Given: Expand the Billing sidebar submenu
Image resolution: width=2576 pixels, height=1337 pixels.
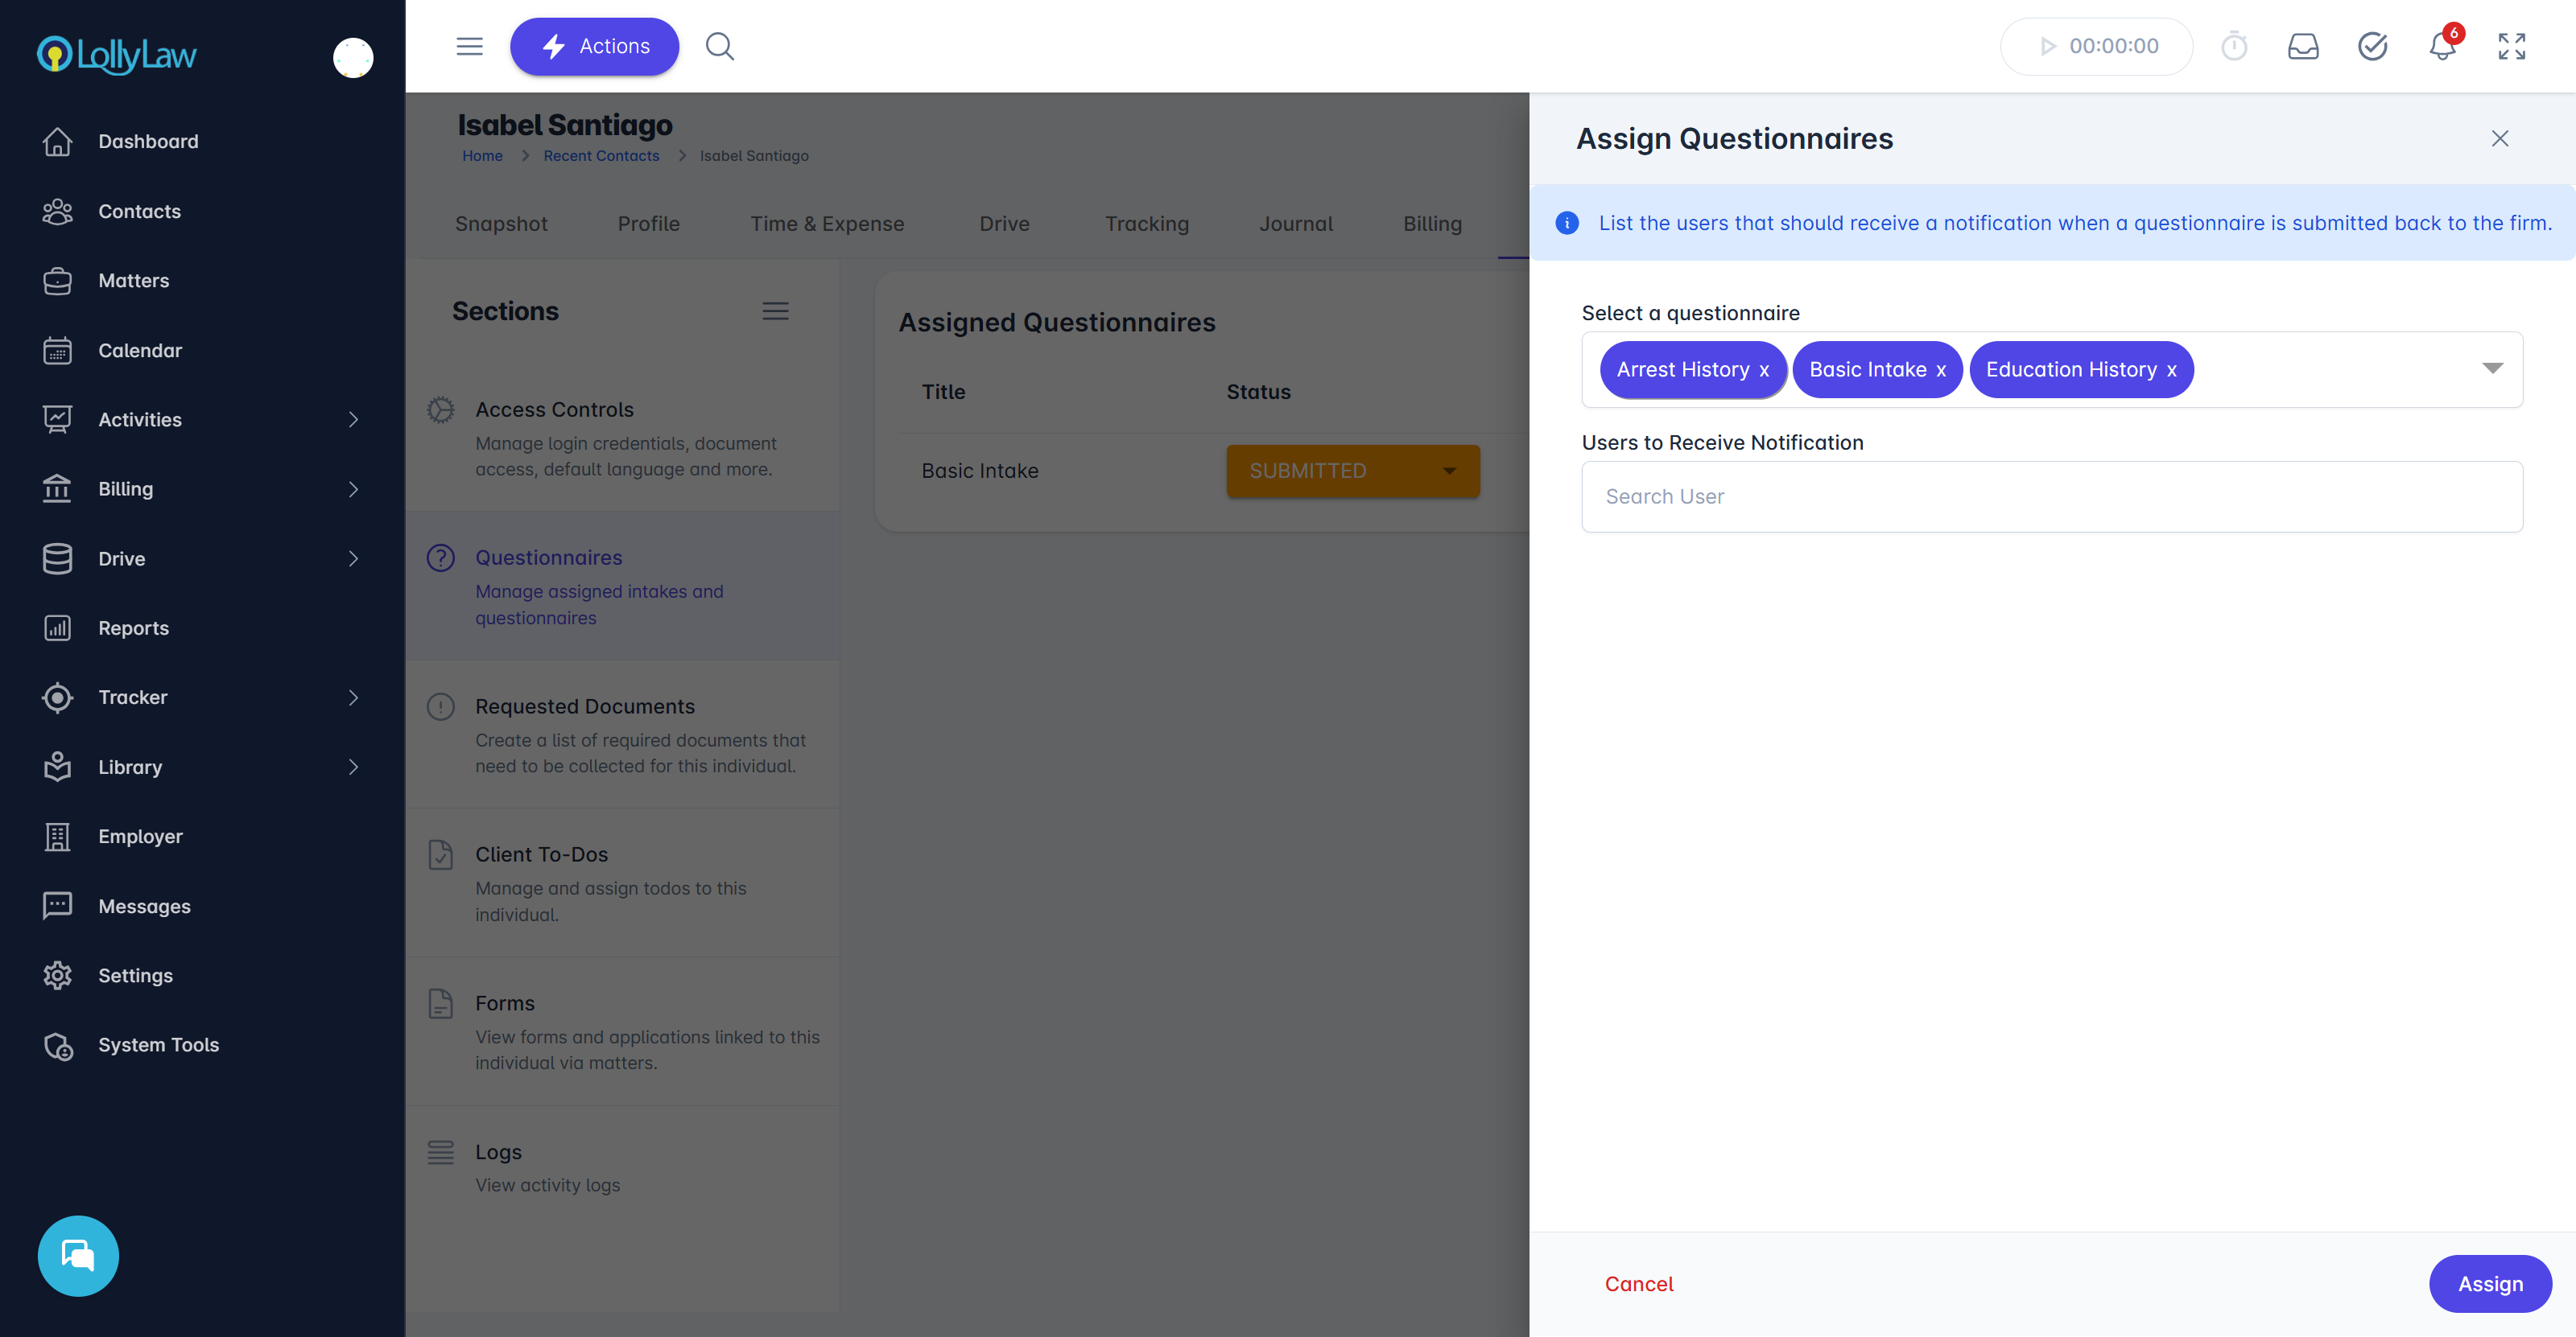Looking at the screenshot, I should [x=353, y=490].
